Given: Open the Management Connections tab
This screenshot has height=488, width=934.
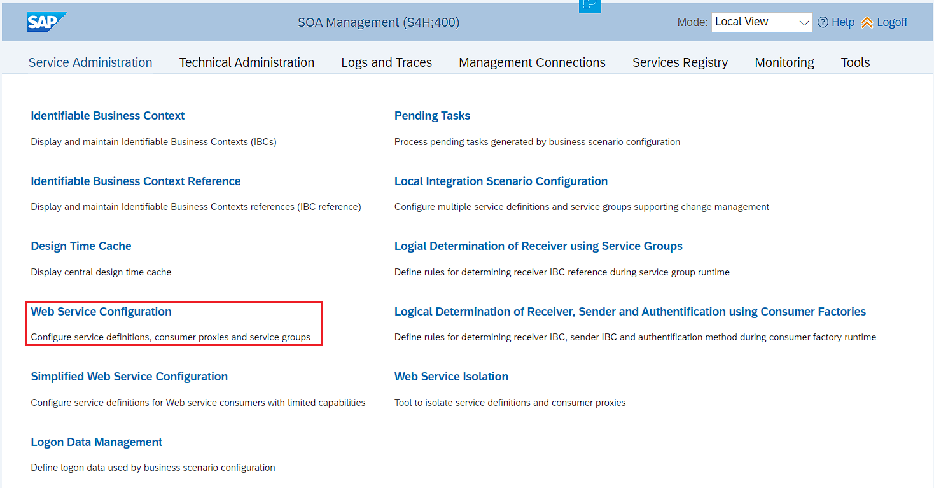Looking at the screenshot, I should pos(532,62).
